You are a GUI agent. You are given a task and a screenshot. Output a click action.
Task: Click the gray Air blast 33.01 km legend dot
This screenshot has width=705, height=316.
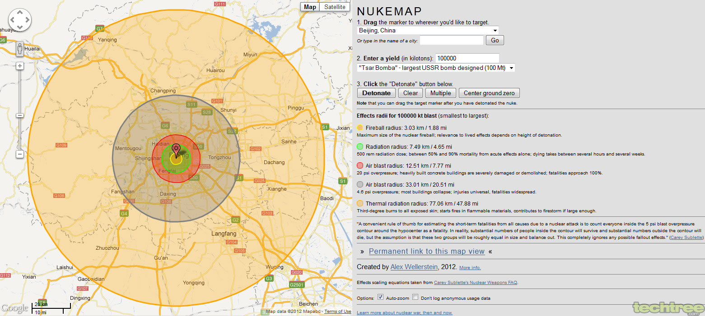pyautogui.click(x=360, y=184)
